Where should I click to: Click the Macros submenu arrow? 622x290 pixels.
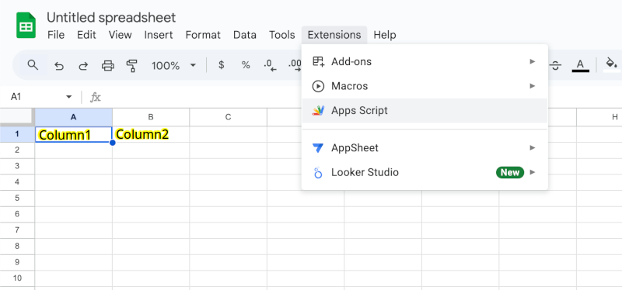[533, 86]
